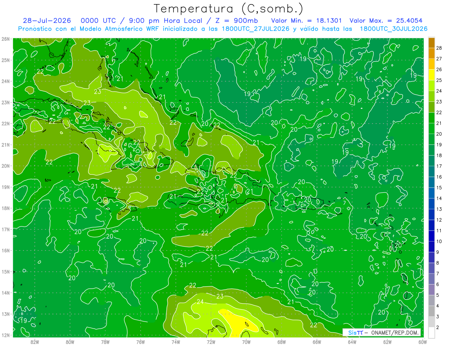
Task: Click the '26N' latitude axis label
Action: 6,39
